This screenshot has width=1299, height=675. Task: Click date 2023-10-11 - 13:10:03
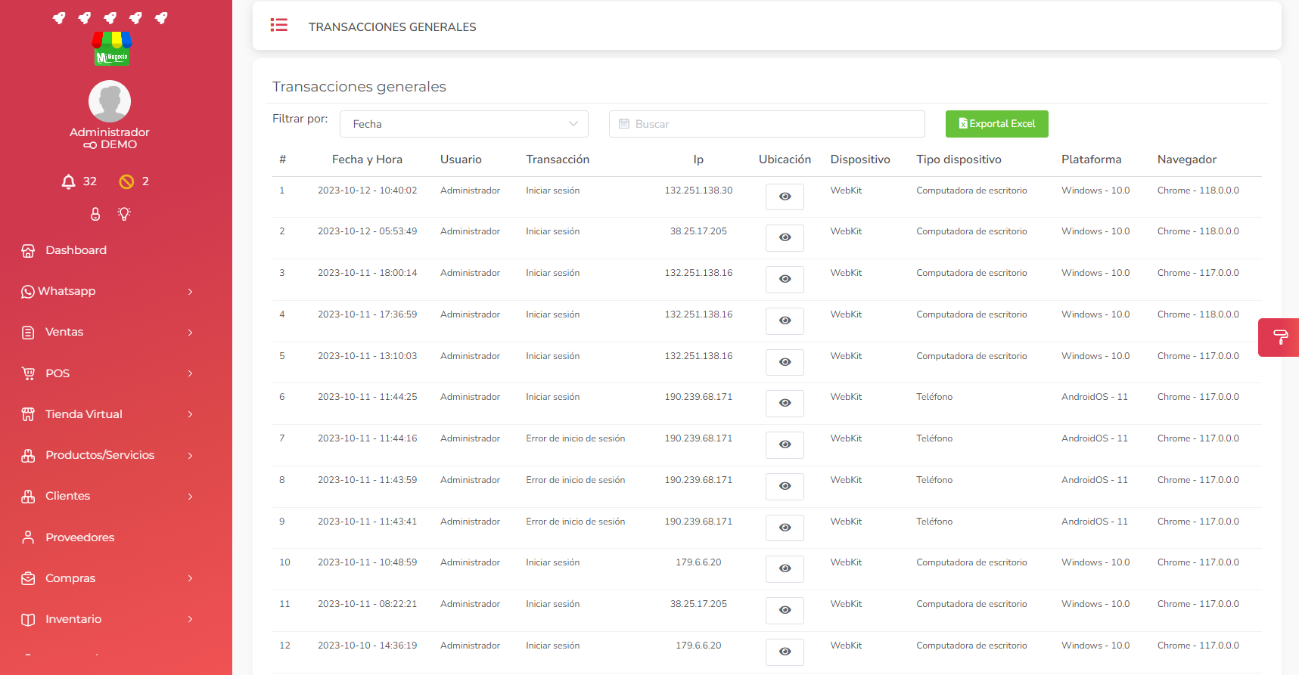point(367,356)
